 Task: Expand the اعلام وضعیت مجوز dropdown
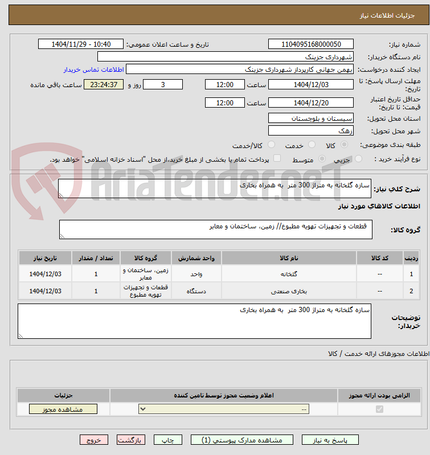(x=224, y=409)
